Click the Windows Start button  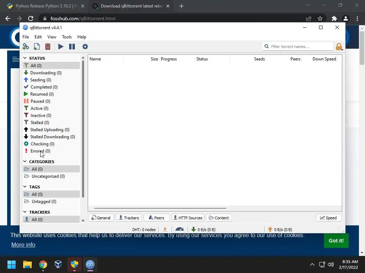[11, 264]
